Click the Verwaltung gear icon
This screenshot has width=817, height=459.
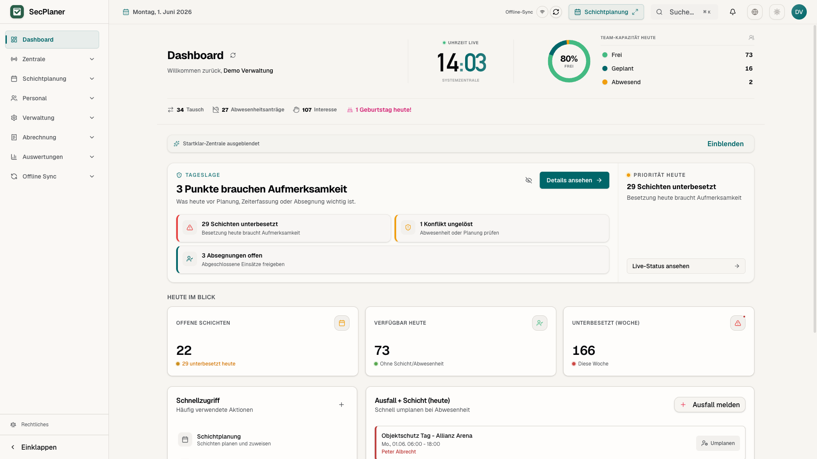14,118
